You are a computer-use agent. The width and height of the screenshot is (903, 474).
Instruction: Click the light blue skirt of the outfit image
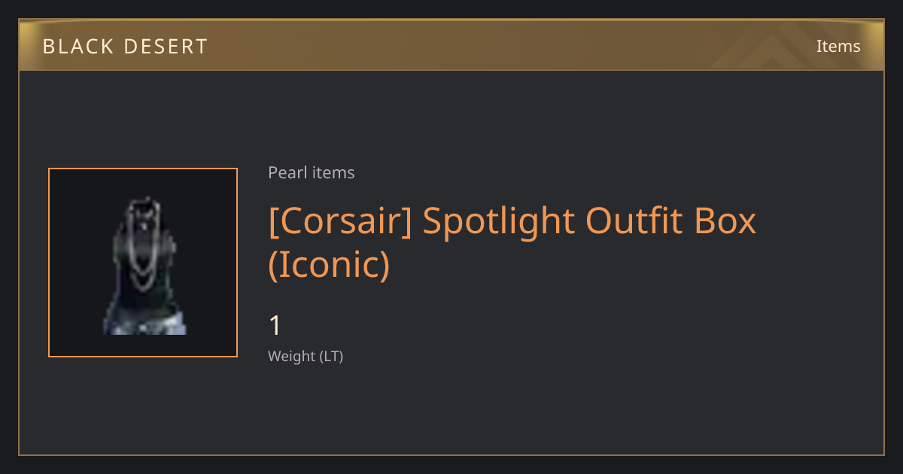[144, 322]
